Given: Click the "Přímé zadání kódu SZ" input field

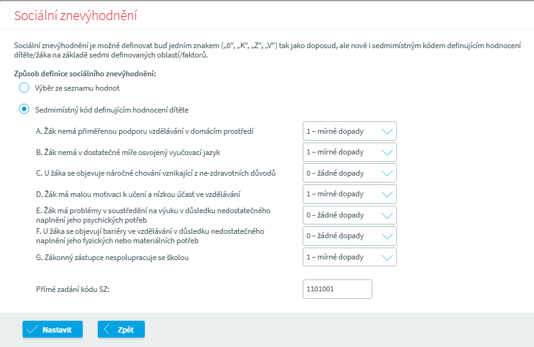Looking at the screenshot, I should click(x=337, y=289).
